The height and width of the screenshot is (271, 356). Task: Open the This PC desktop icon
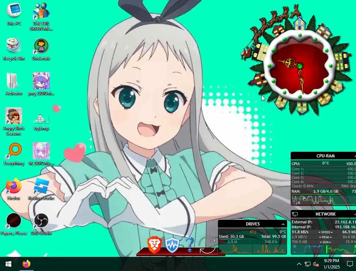14,14
